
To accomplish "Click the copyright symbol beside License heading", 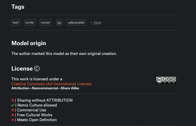I will click(x=37, y=69).
